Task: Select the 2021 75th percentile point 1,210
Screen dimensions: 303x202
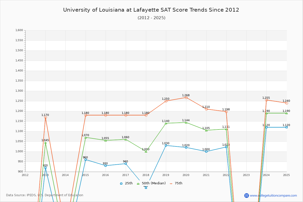Action: [206, 109]
